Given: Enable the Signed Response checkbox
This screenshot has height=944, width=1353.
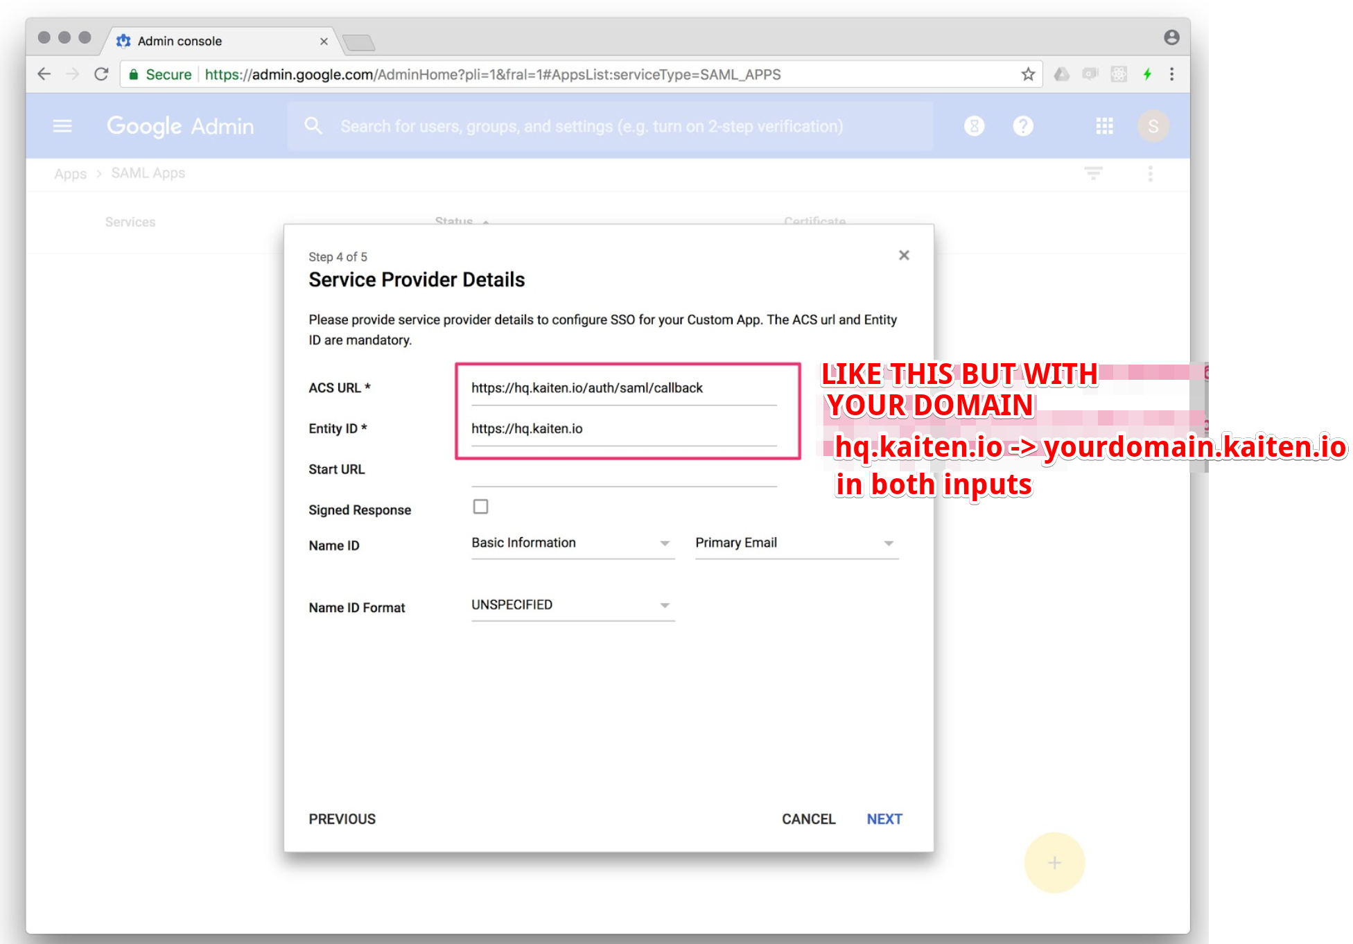Looking at the screenshot, I should click(x=480, y=507).
